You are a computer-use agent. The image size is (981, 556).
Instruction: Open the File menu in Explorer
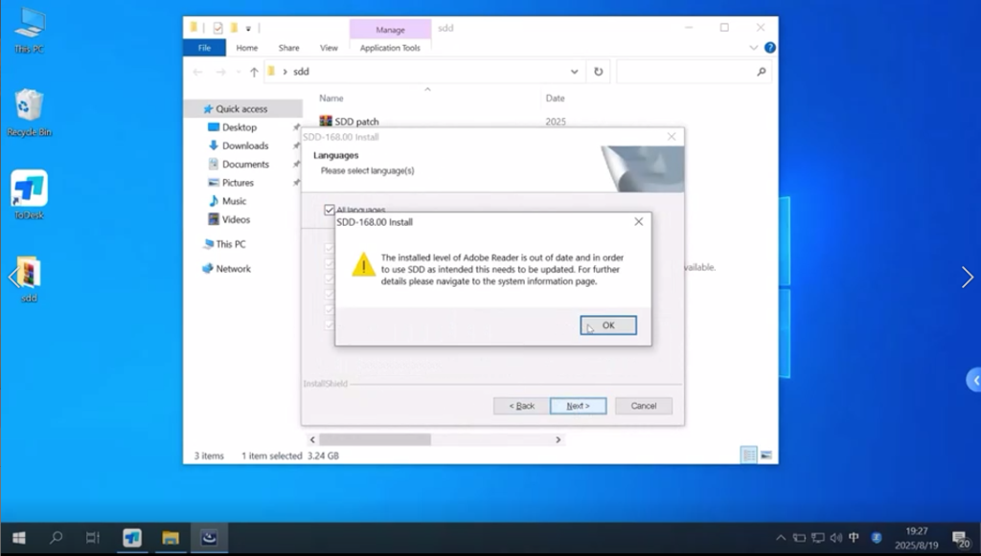pyautogui.click(x=204, y=47)
